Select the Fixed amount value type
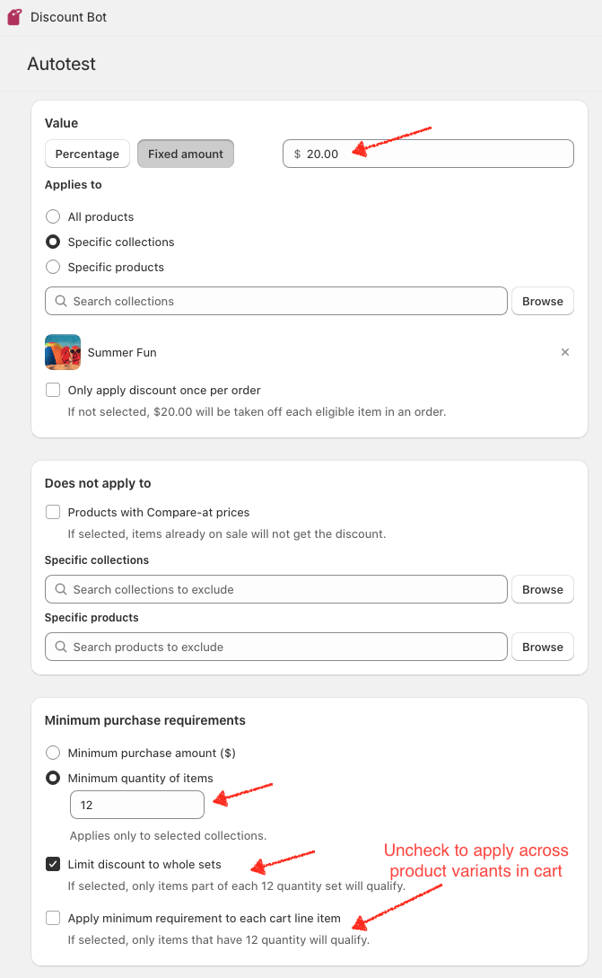The height and width of the screenshot is (978, 602). click(186, 154)
